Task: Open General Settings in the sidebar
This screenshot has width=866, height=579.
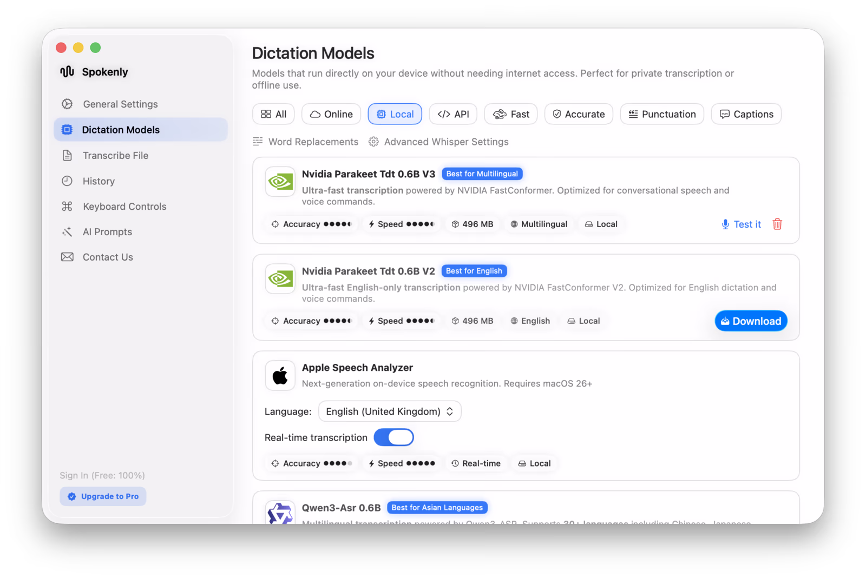Action: (141, 104)
